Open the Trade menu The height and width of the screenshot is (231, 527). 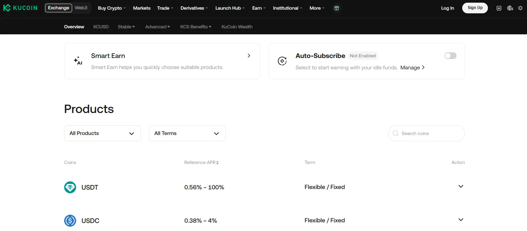pos(165,8)
